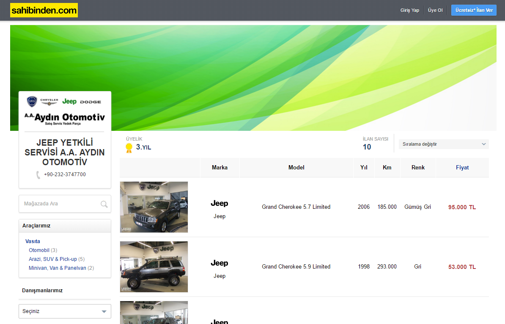The image size is (505, 324).
Task: Click the Km column header
Action: click(387, 168)
